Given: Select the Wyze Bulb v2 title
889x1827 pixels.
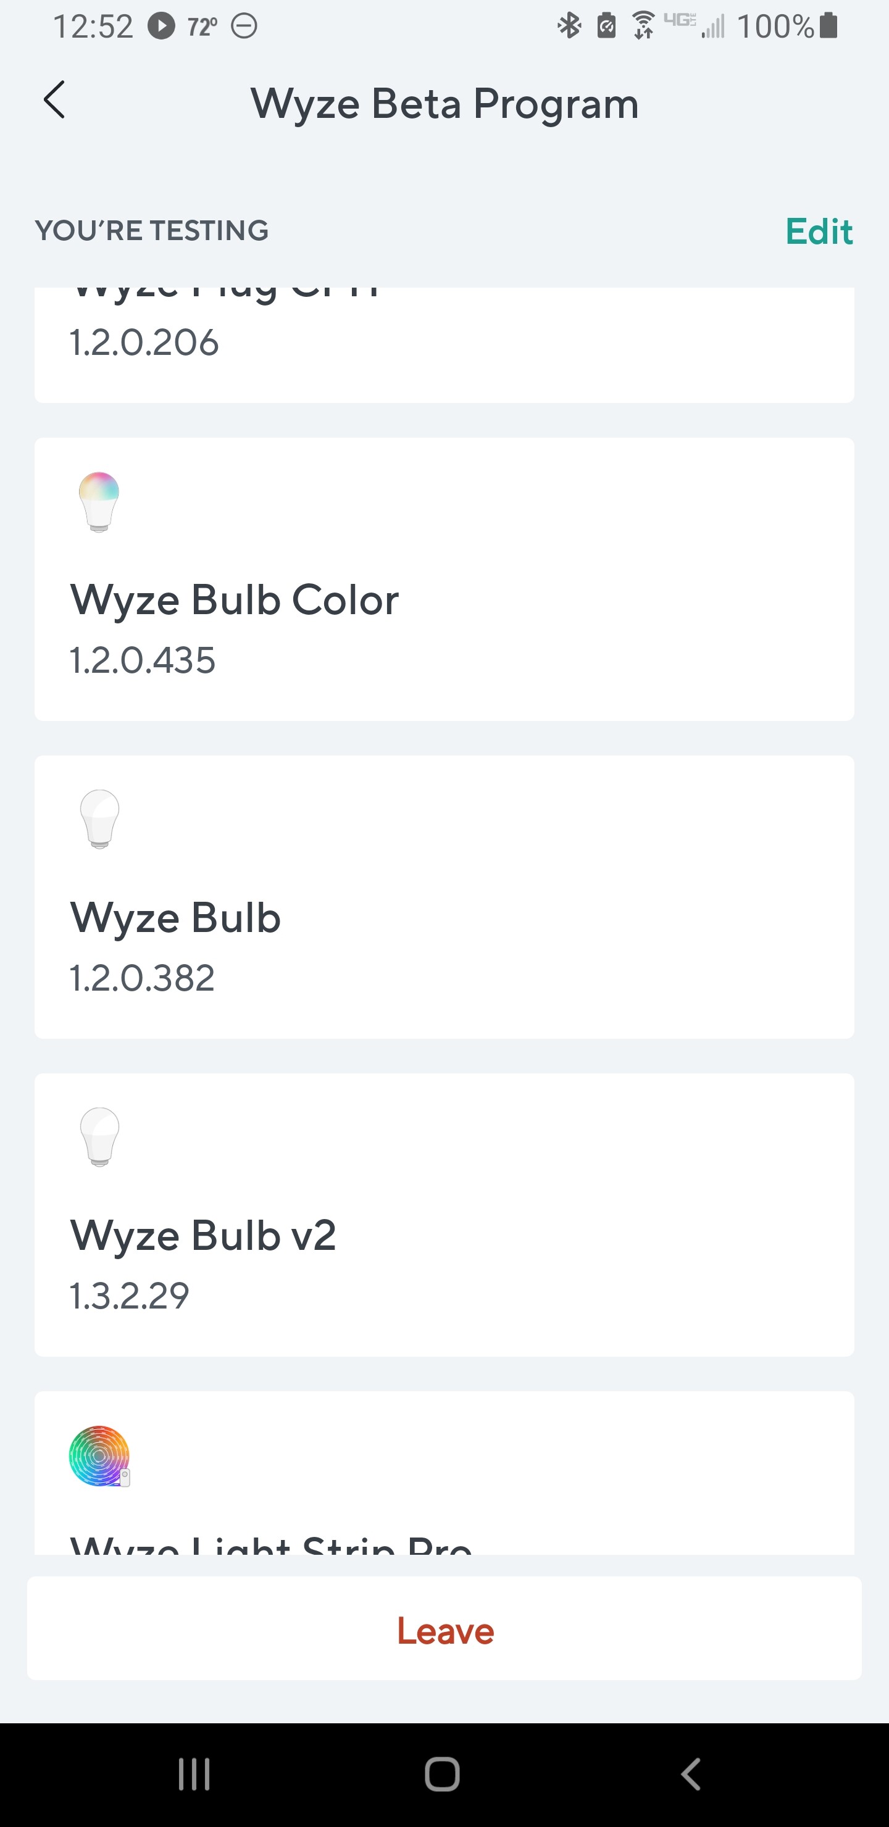Looking at the screenshot, I should pyautogui.click(x=203, y=1236).
